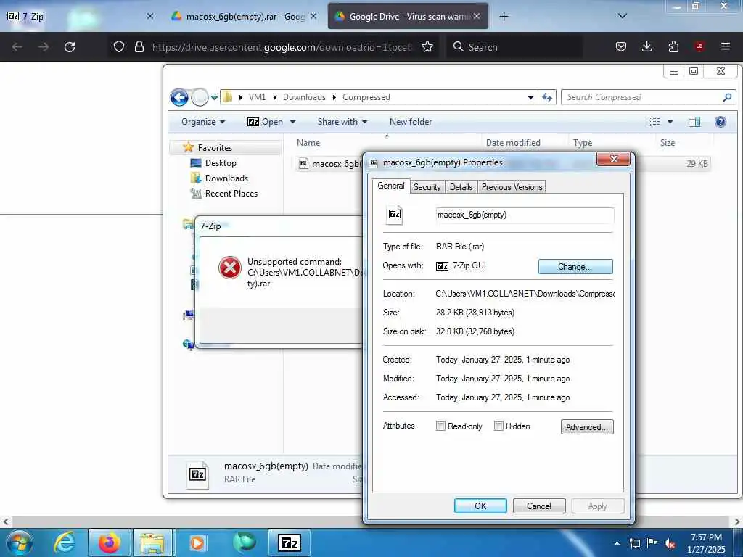
Task: Open Windows Media Player taskbar icon
Action: tap(197, 542)
